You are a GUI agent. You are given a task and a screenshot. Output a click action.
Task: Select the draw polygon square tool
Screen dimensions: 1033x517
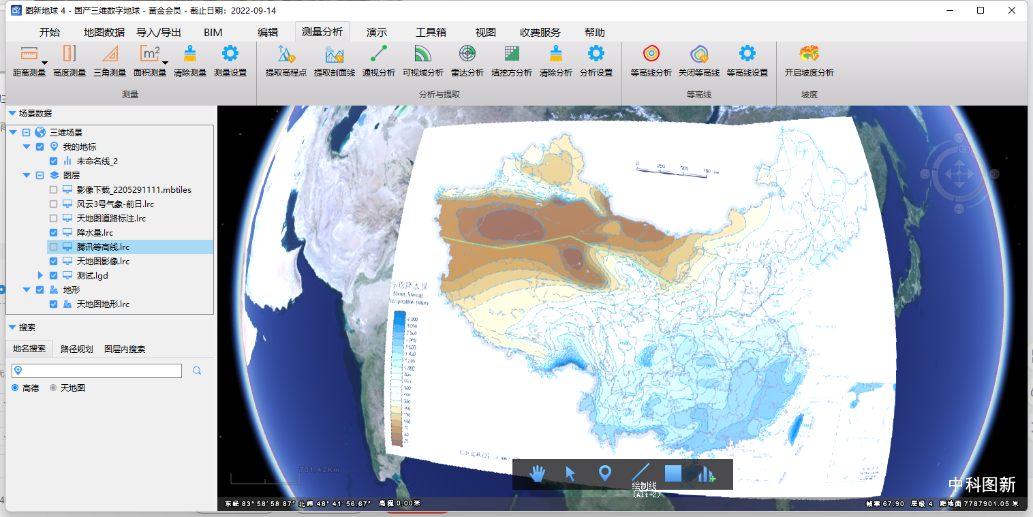[673, 473]
